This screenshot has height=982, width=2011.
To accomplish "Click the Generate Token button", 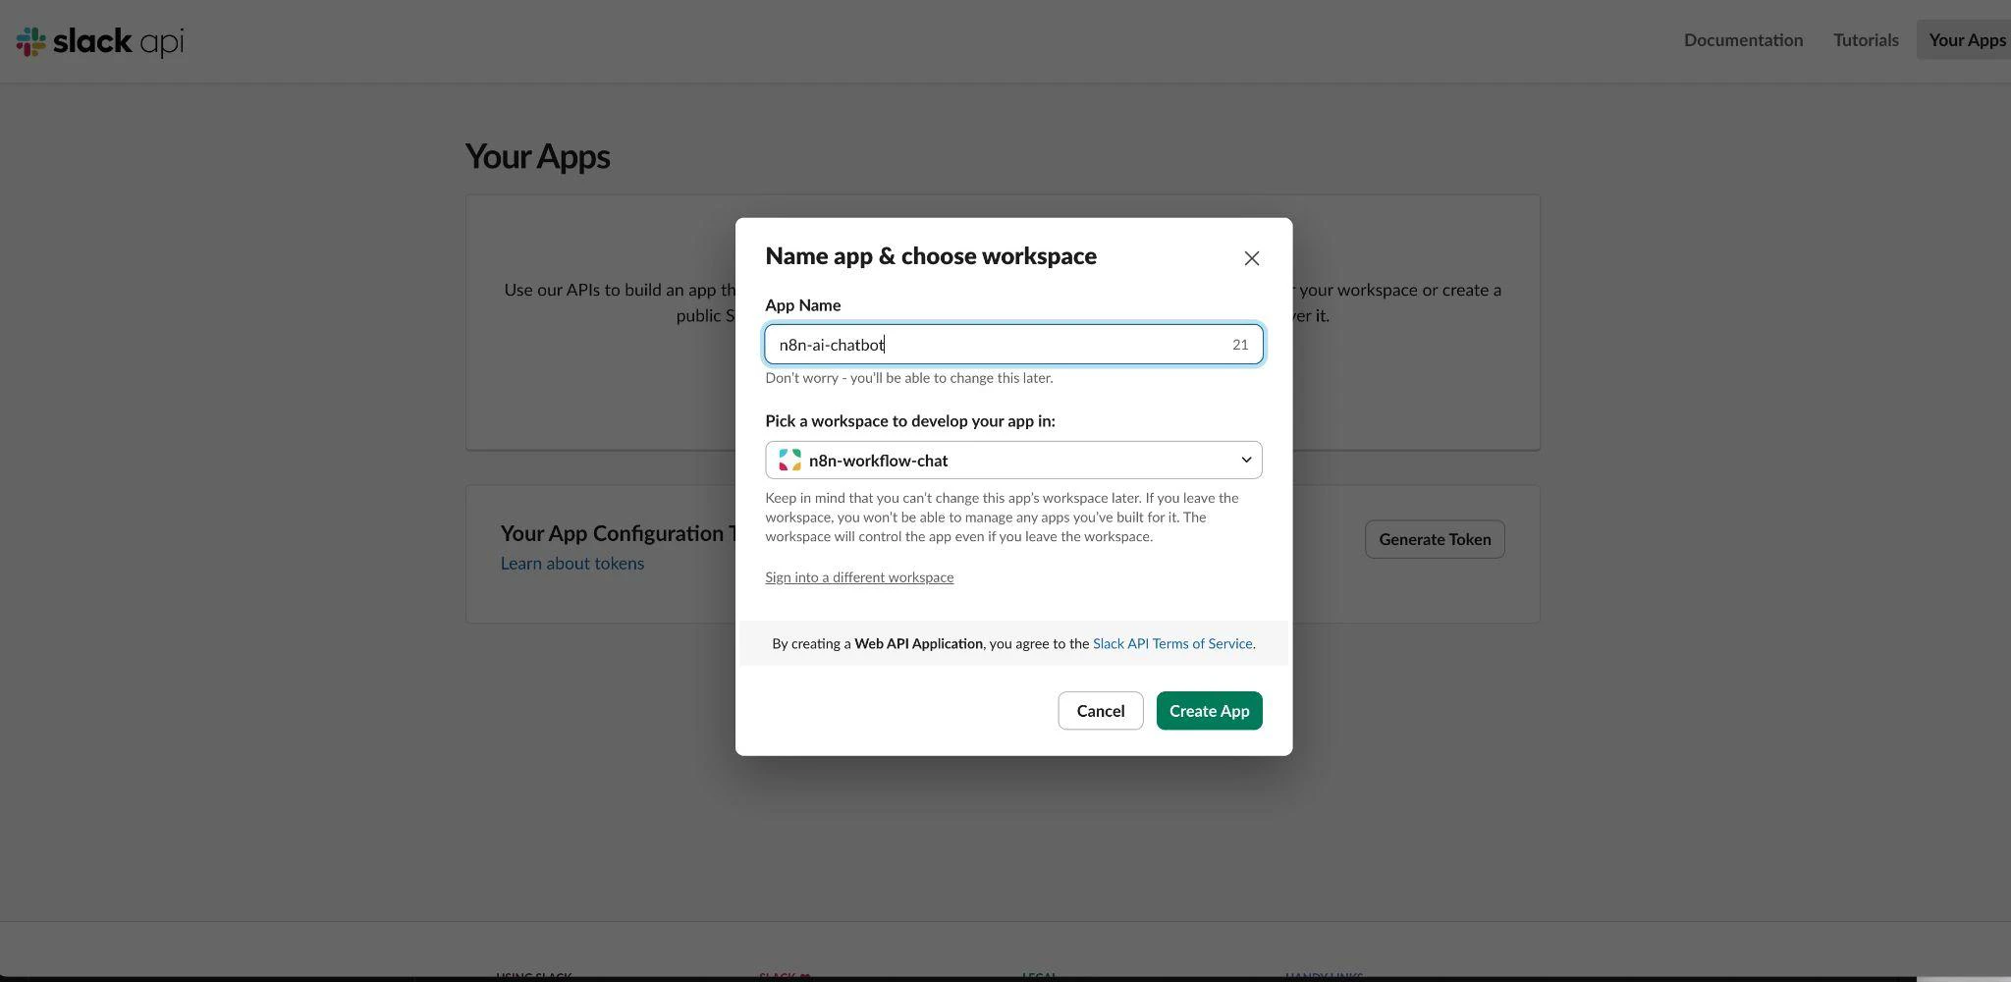I will tap(1435, 539).
